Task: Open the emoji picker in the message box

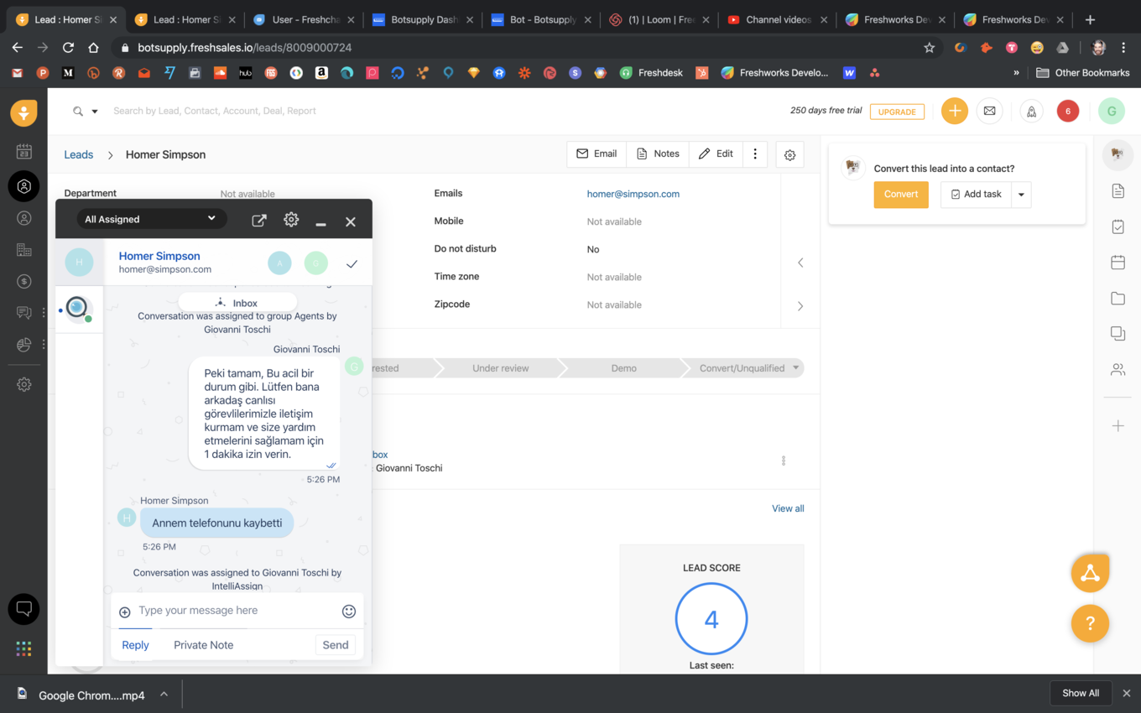Action: click(348, 611)
